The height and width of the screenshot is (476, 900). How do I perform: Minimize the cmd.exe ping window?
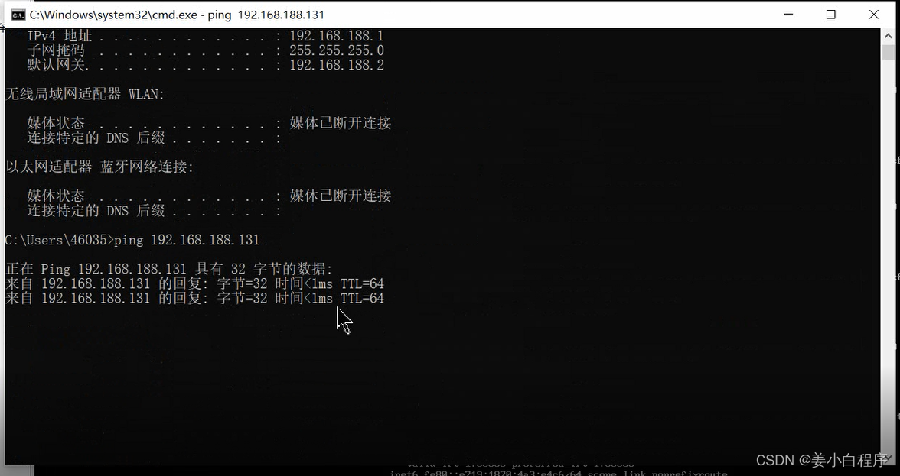(788, 15)
